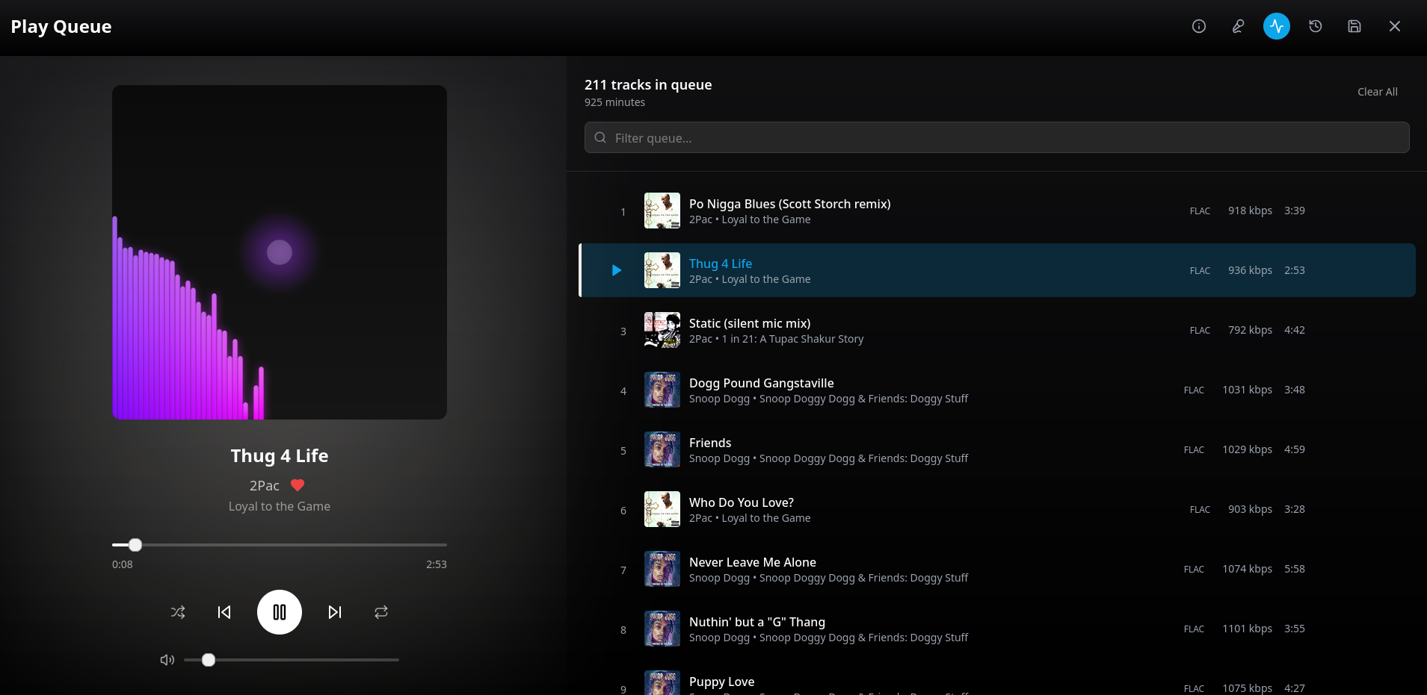Open the Loyal to the Game album link
This screenshot has height=695, width=1427.
pyautogui.click(x=280, y=506)
